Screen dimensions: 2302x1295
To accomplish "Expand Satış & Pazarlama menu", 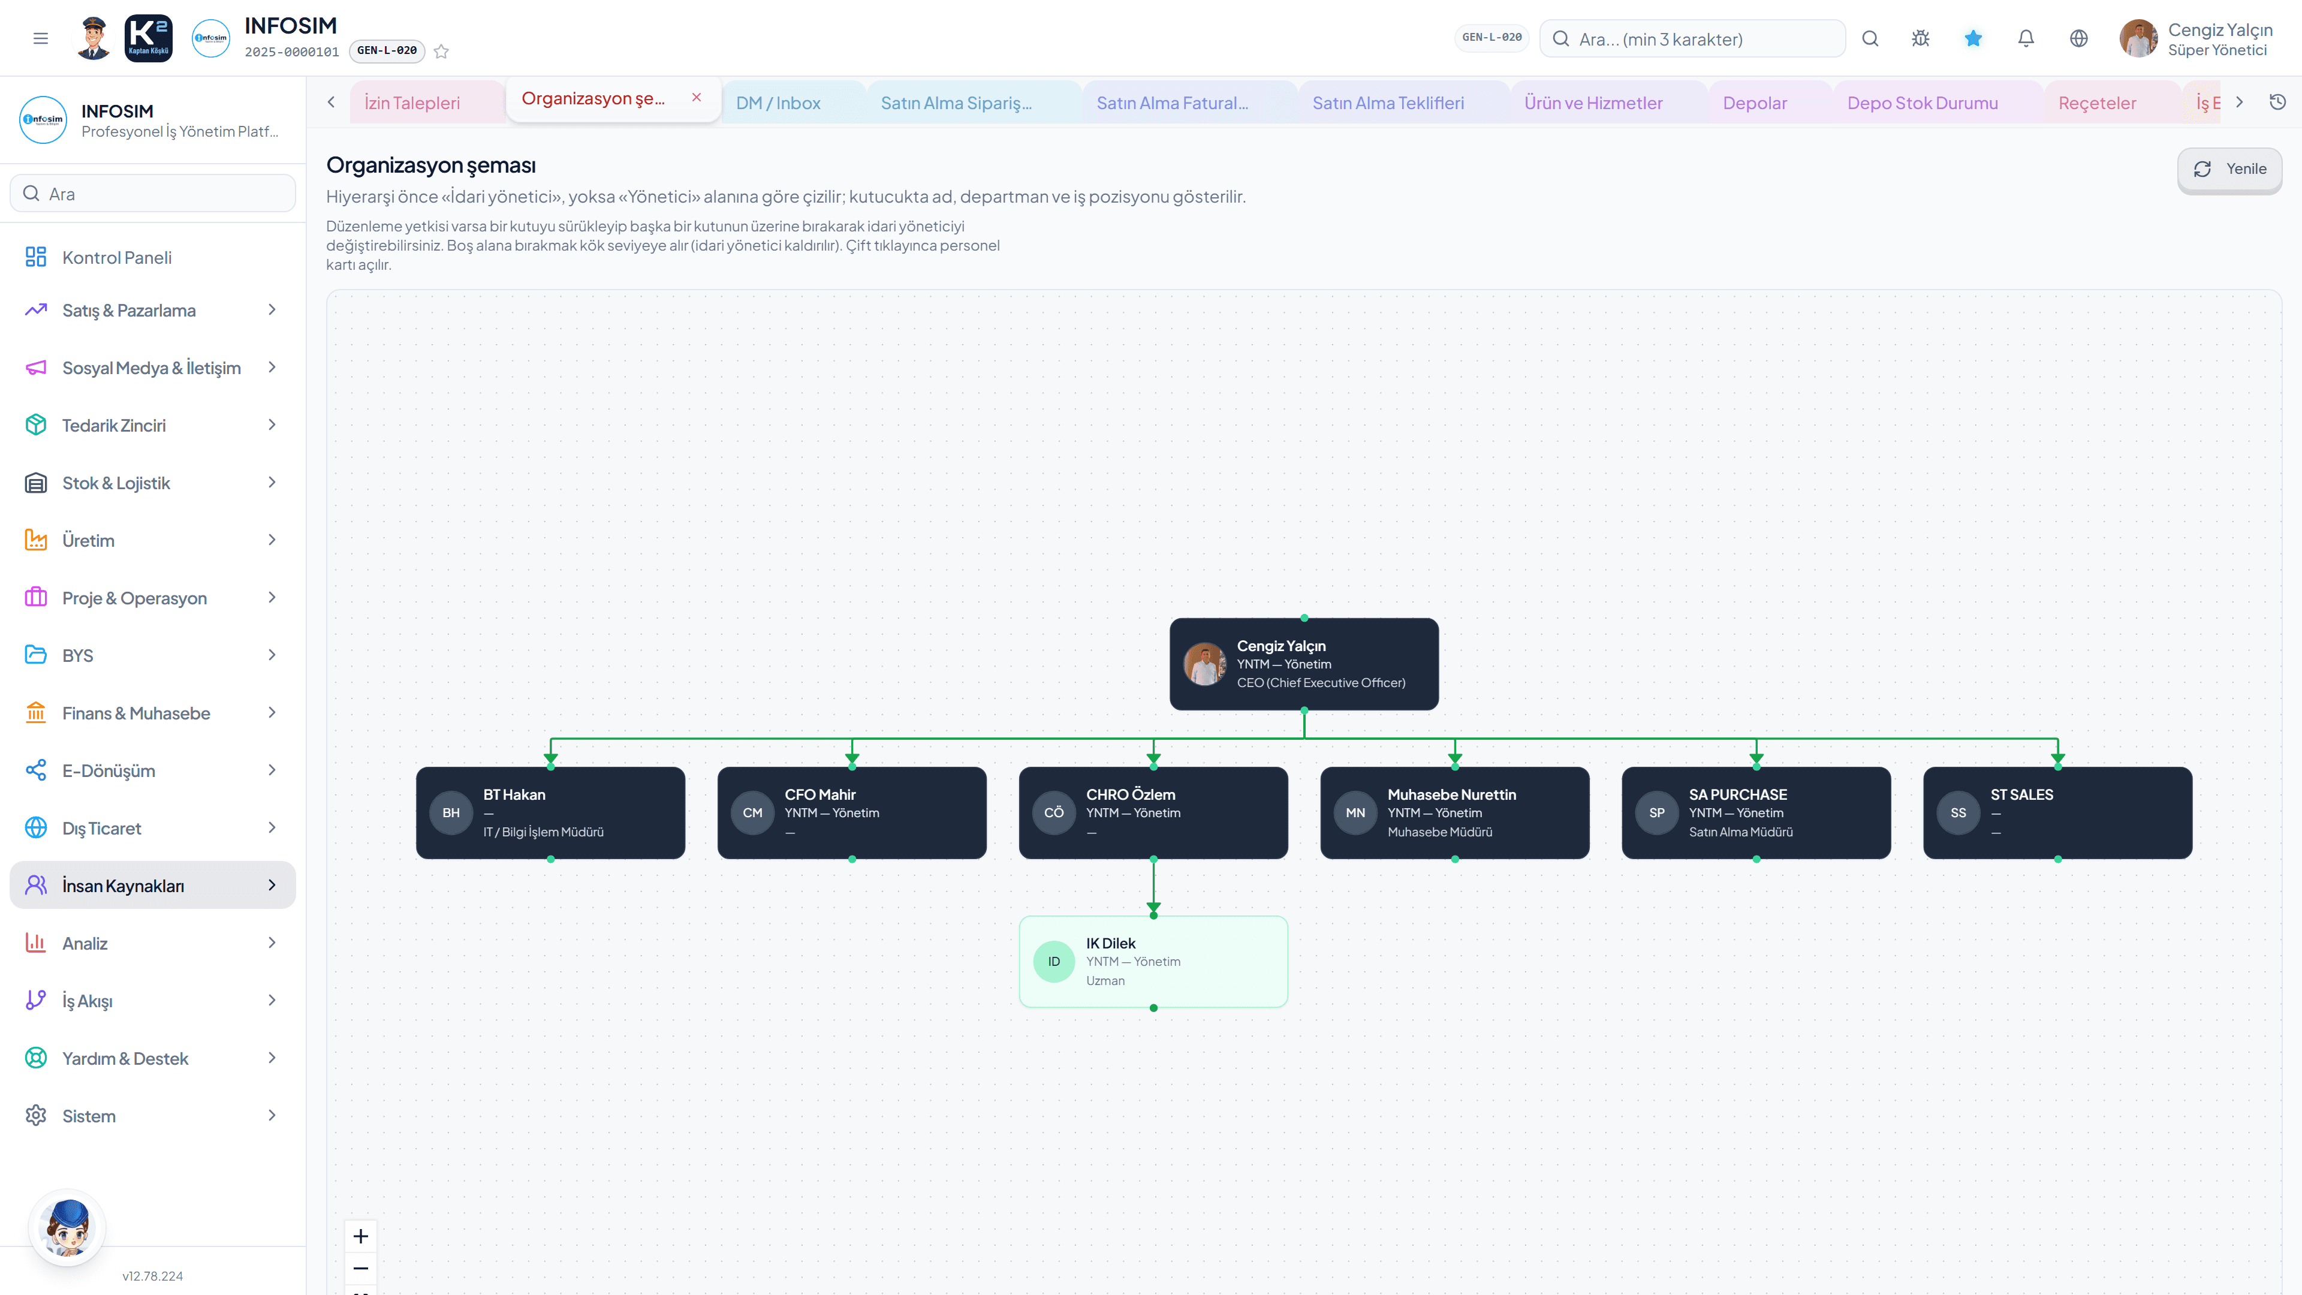I will (x=153, y=310).
